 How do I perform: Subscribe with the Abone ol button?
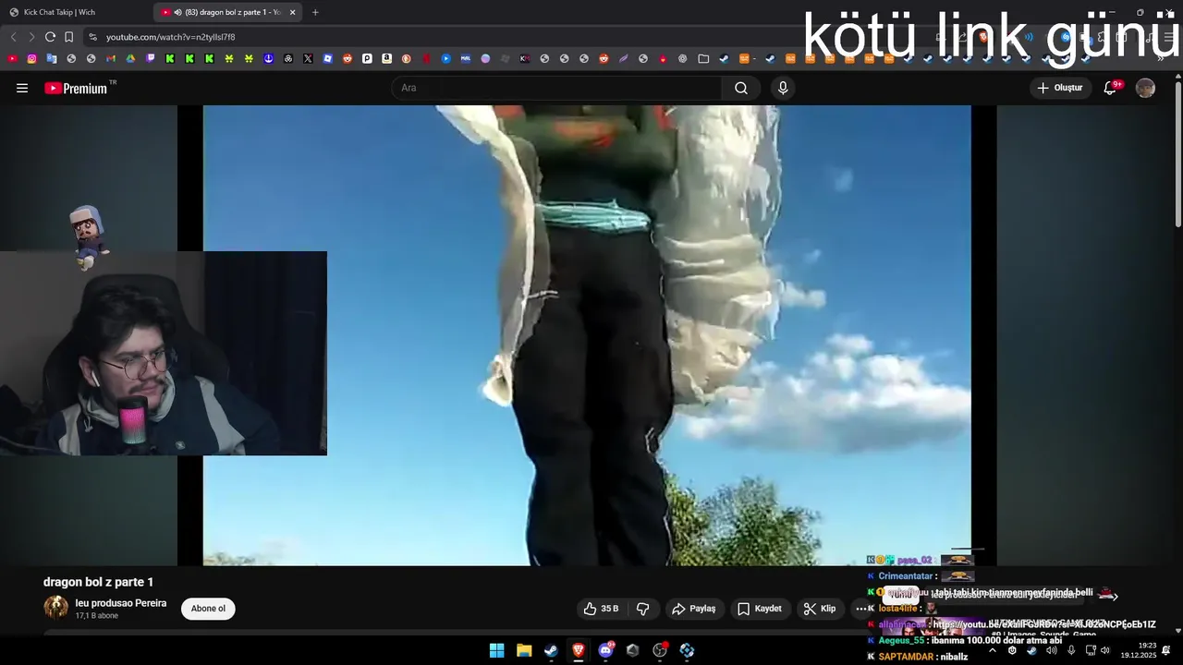point(208,609)
